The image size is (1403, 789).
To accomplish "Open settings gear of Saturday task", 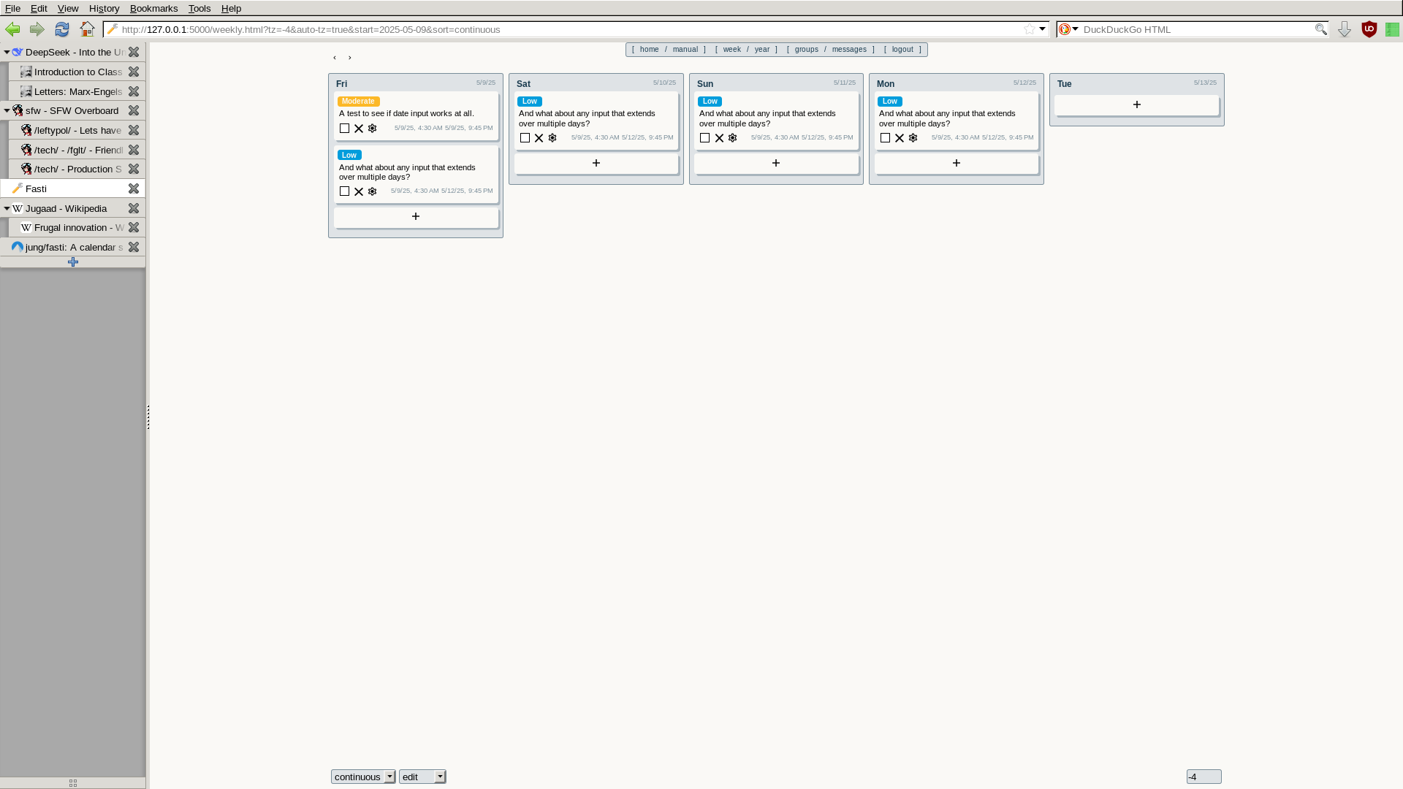I will tap(552, 138).
